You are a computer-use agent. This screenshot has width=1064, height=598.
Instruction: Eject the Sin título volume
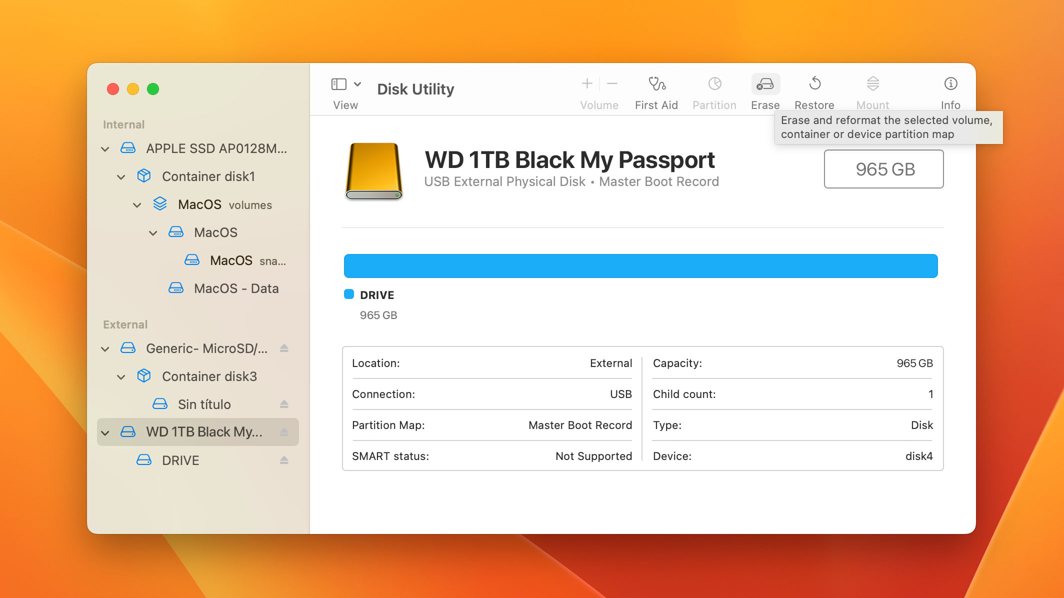(x=284, y=404)
